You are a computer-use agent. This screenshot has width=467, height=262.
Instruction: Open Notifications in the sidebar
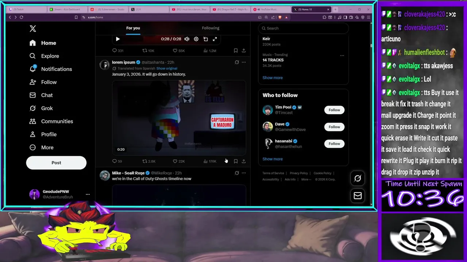click(x=51, y=69)
